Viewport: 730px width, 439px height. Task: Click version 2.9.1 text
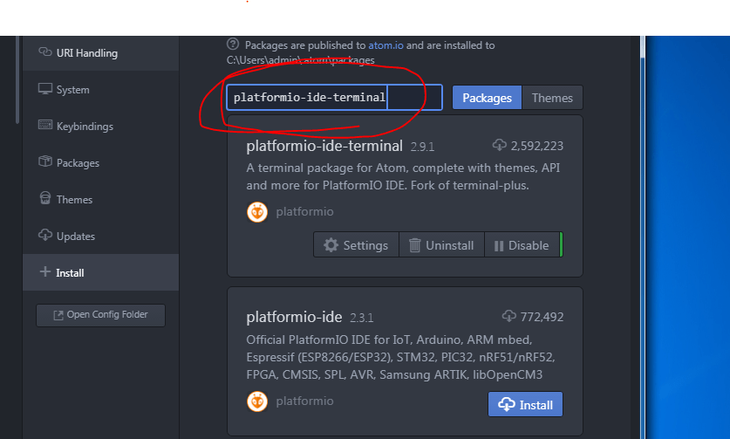(422, 147)
